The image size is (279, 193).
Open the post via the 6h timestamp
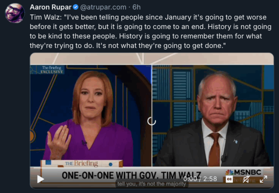click(136, 7)
